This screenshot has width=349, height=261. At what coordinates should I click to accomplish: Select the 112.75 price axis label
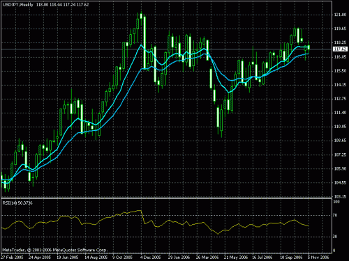pyautogui.click(x=340, y=99)
